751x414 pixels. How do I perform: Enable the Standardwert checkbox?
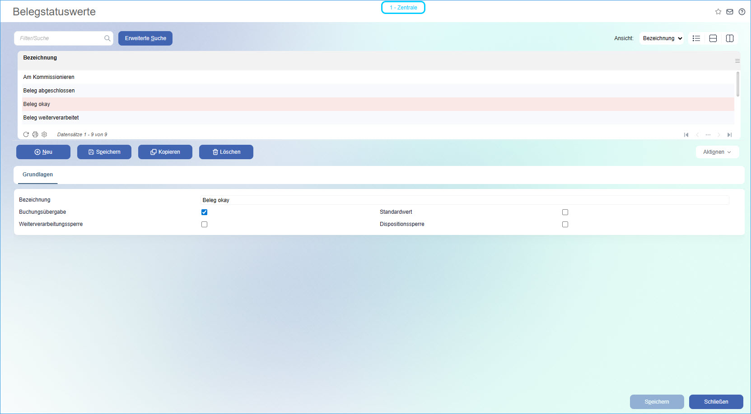[565, 212]
